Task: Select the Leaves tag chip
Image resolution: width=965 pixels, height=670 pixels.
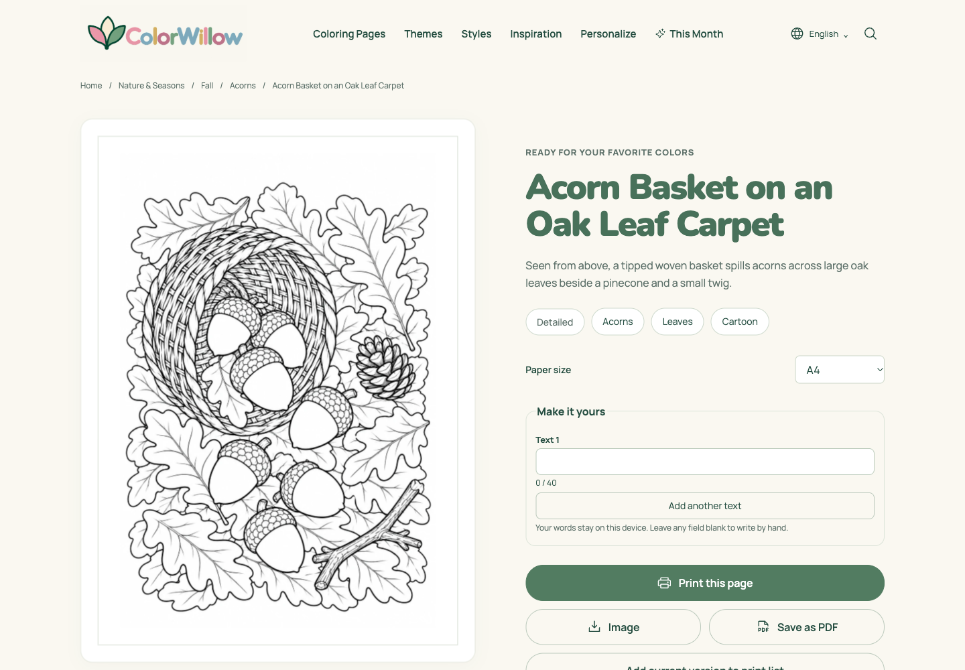Action: pos(678,322)
